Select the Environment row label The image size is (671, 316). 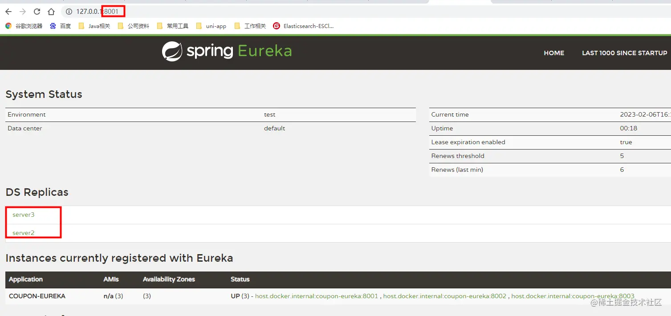(27, 114)
